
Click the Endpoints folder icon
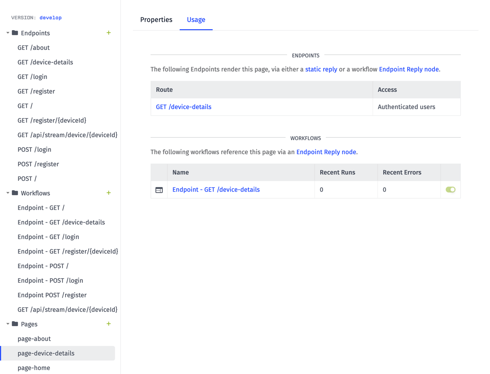point(15,33)
